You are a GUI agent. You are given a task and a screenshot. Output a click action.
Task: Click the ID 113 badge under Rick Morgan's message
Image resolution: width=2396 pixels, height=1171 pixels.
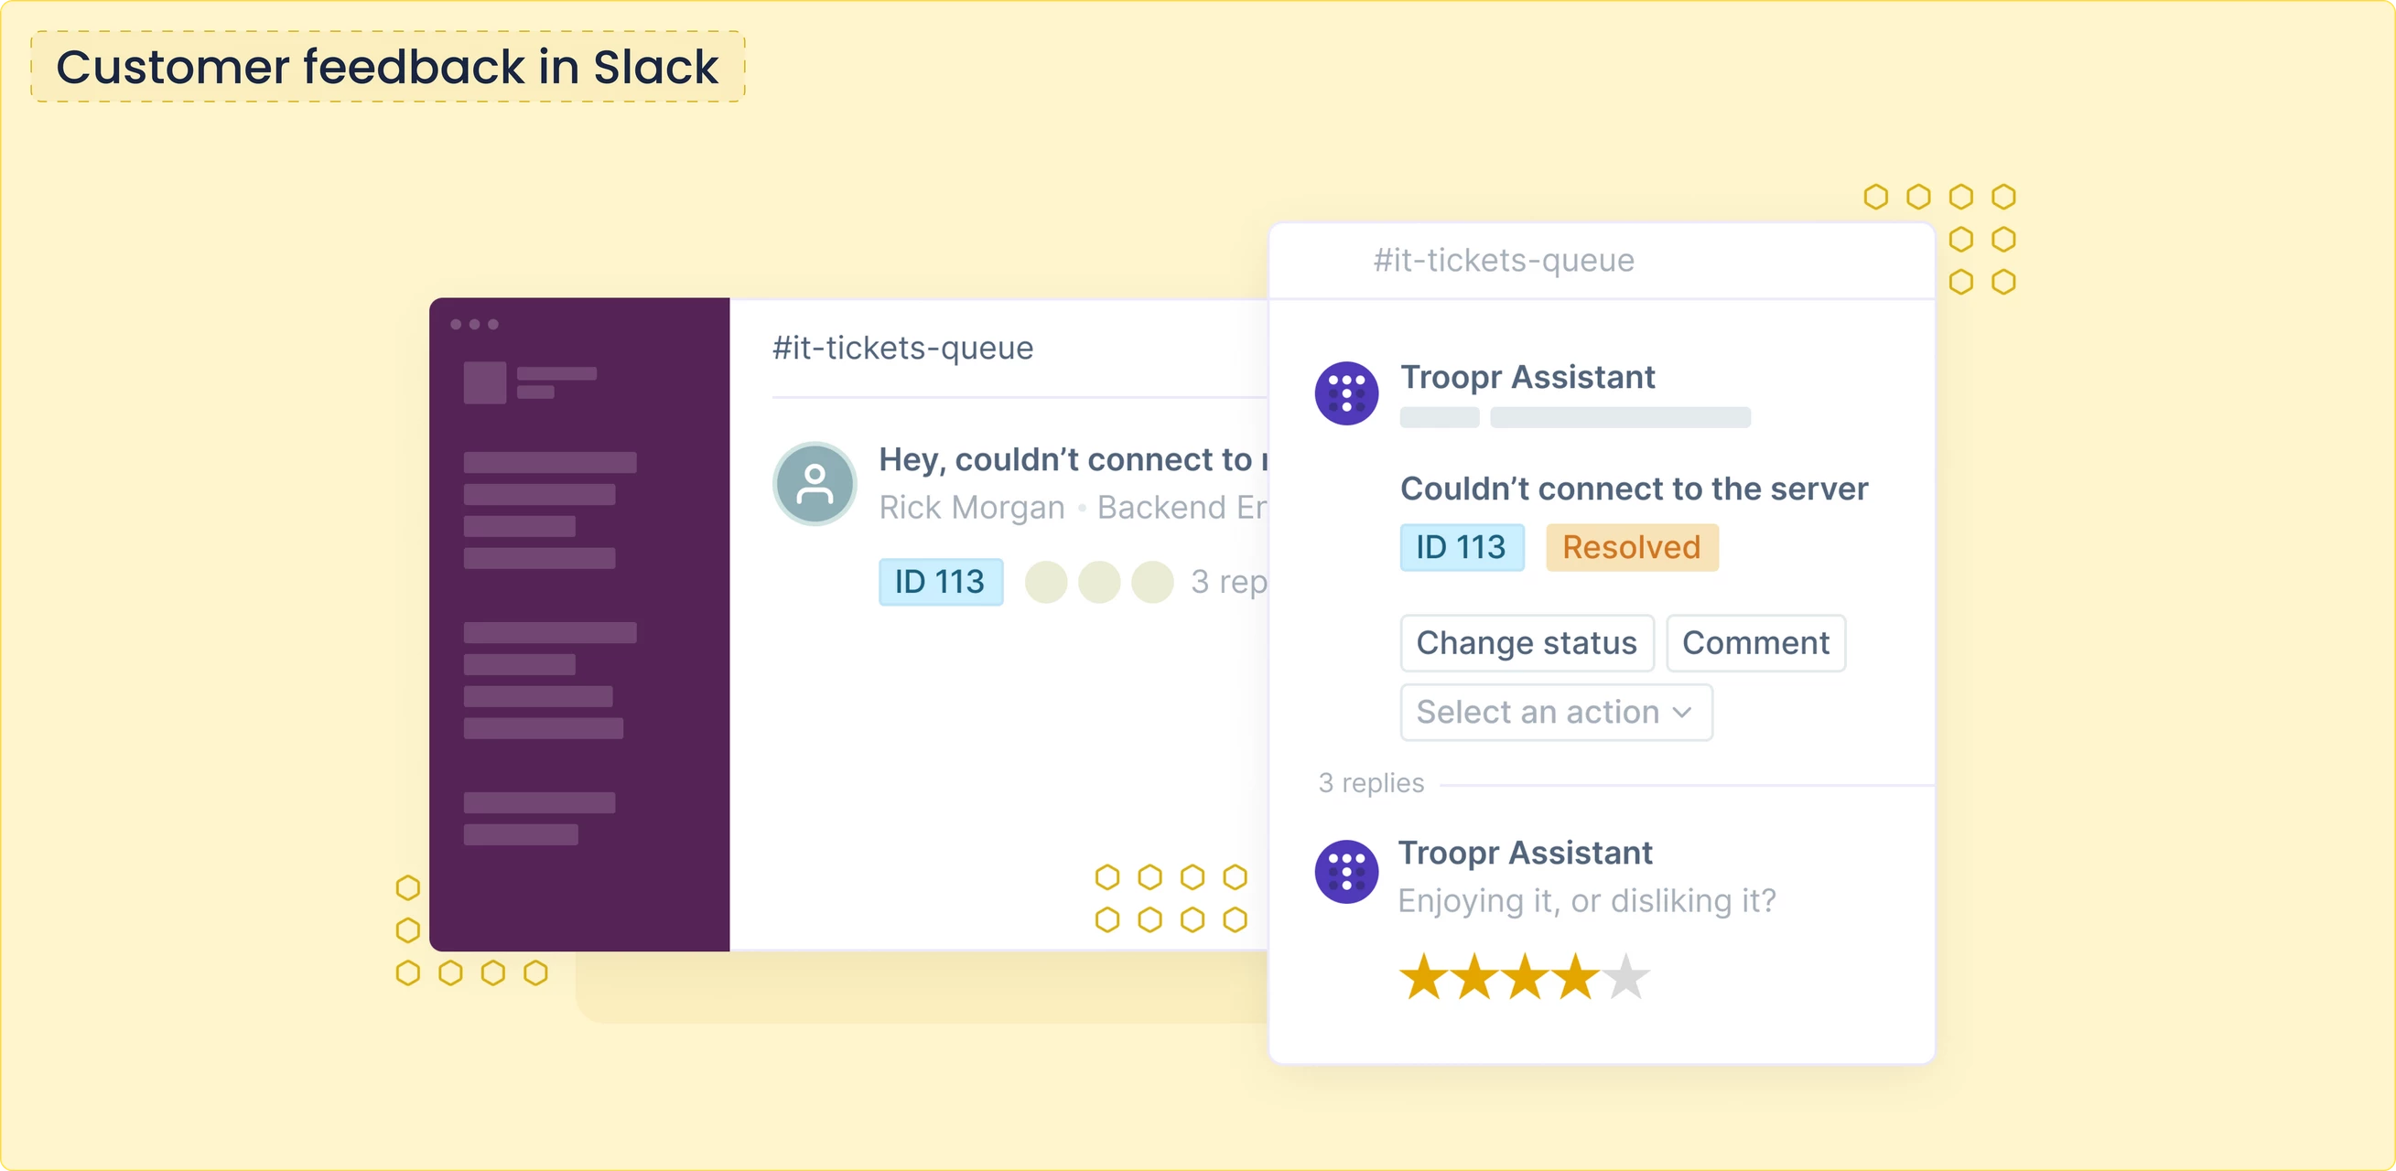[x=939, y=582]
